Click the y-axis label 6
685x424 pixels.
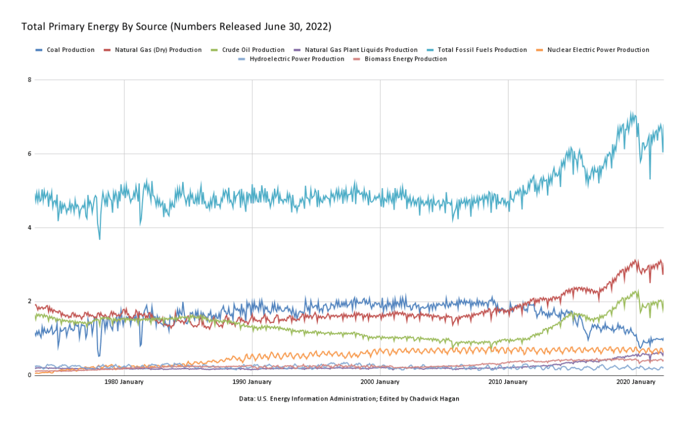[x=29, y=154]
